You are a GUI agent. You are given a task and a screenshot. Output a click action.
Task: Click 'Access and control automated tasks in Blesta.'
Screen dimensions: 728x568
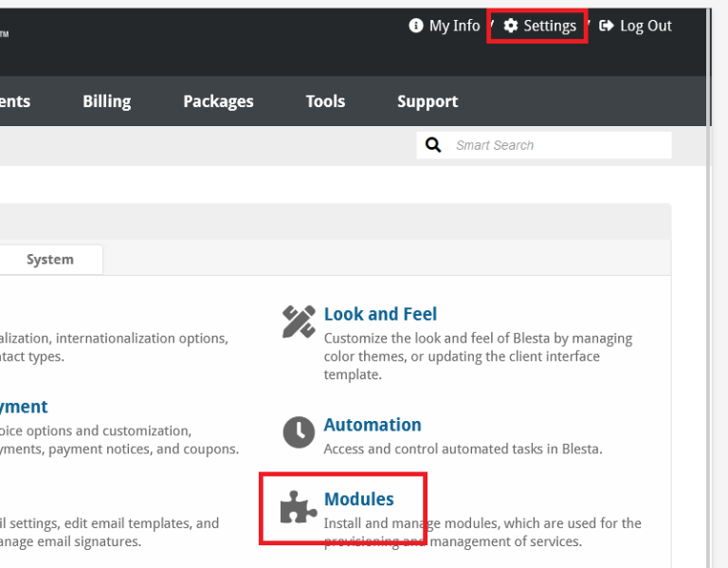pyautogui.click(x=463, y=449)
